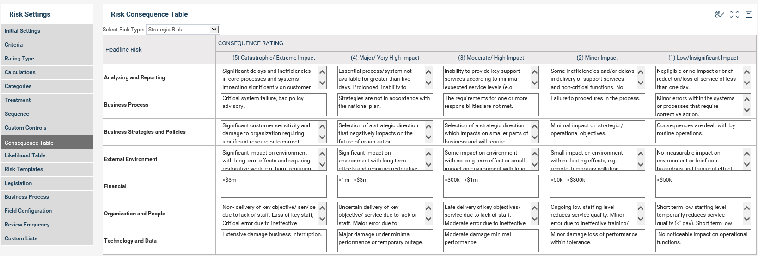Edit Business Process Minor impact text box
The width and height of the screenshot is (758, 256).
pyautogui.click(x=597, y=105)
